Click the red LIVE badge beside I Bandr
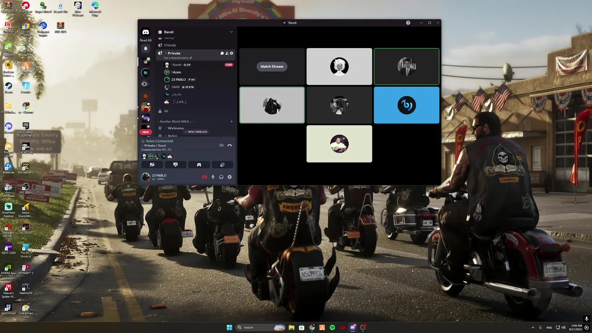The height and width of the screenshot is (333, 592). point(229,65)
